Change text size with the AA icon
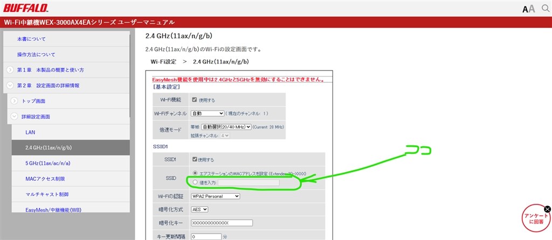The width and height of the screenshot is (552, 240). click(529, 9)
